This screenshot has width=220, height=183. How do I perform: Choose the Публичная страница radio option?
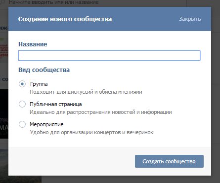coord(22,104)
